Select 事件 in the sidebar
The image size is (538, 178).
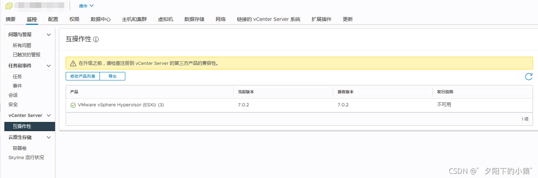(x=17, y=86)
